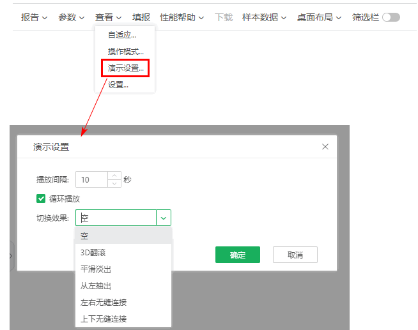Select 平滑淡出 transition effect
Image resolution: width=418 pixels, height=330 pixels.
pyautogui.click(x=123, y=269)
